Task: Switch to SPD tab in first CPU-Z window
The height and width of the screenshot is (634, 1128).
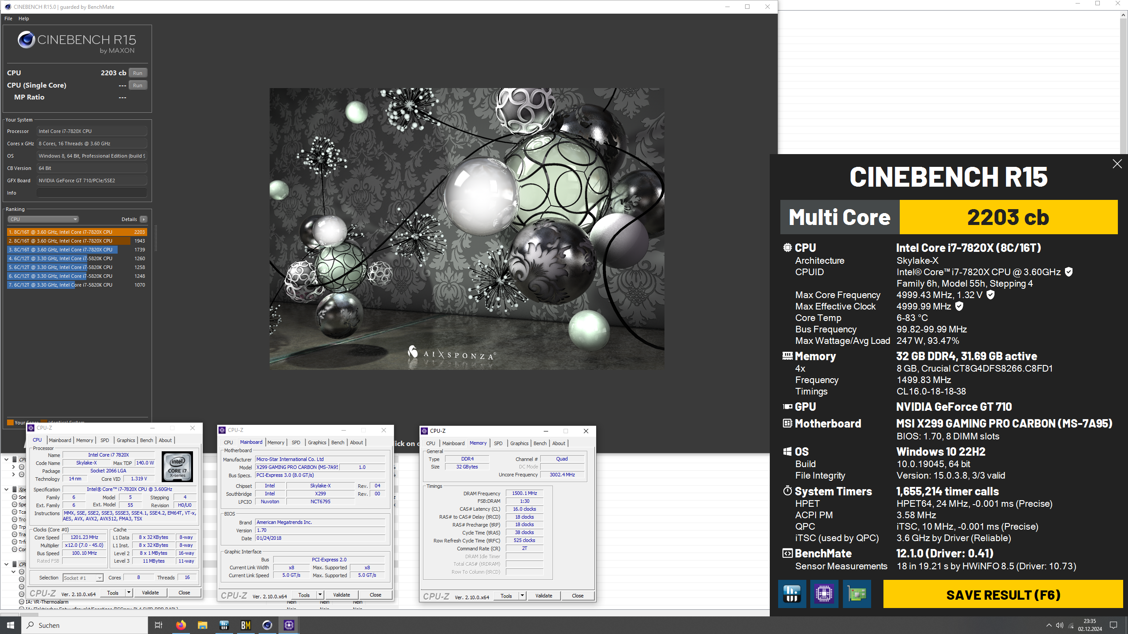Action: tap(104, 440)
